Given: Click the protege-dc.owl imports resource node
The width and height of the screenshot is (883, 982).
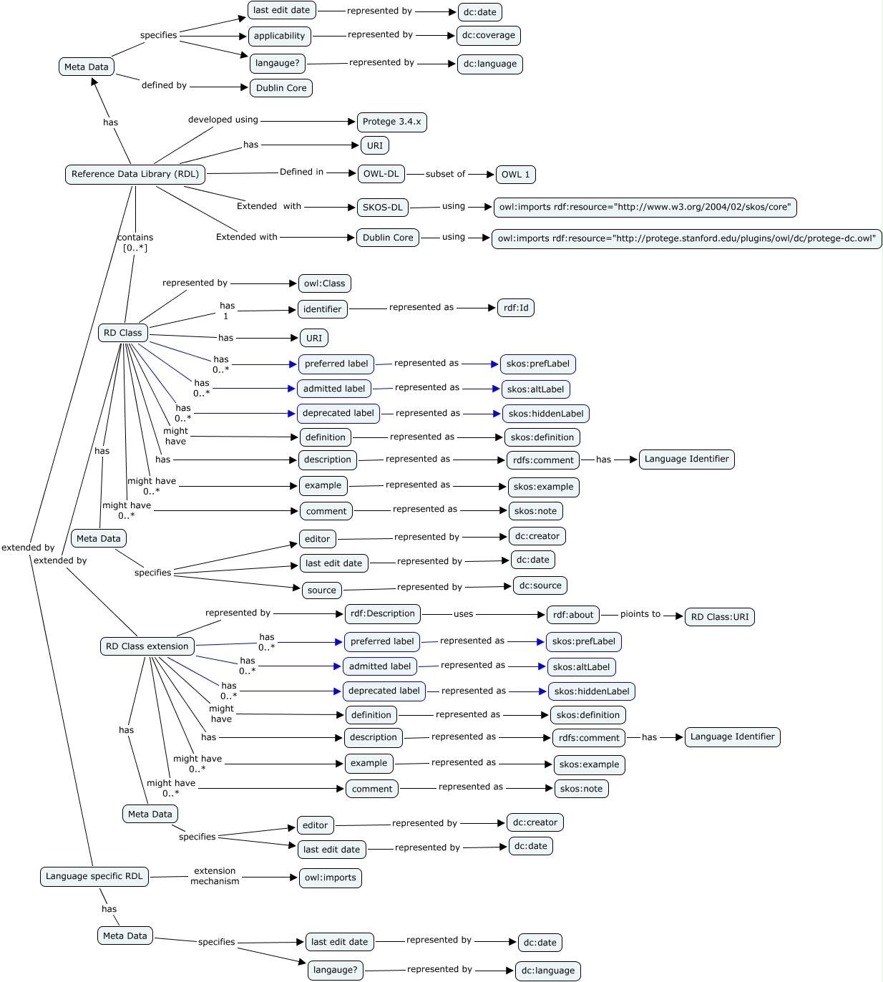Looking at the screenshot, I should click(686, 239).
